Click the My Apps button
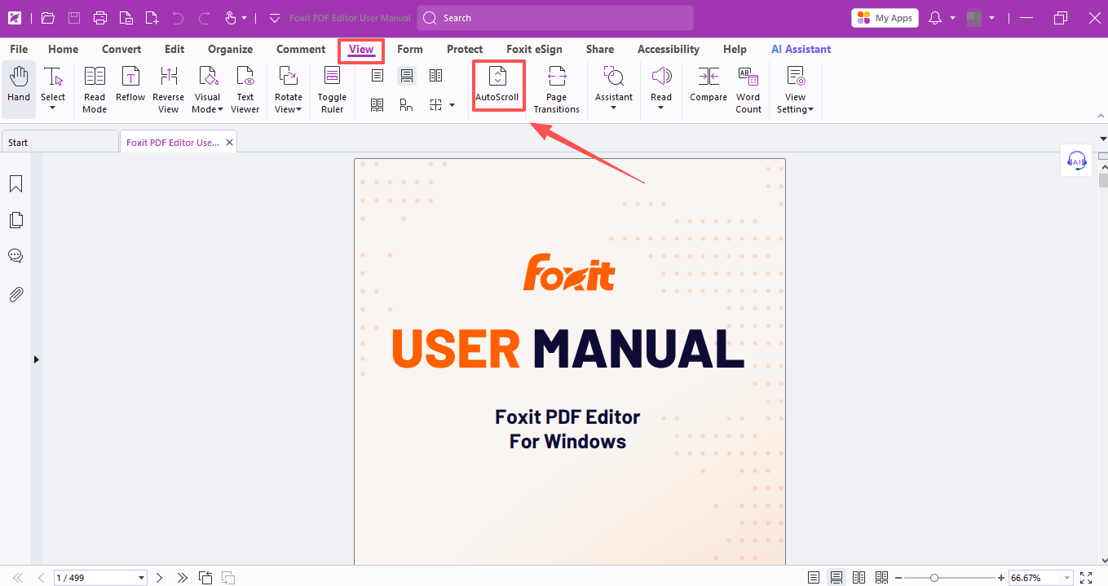1108x586 pixels. coord(885,18)
